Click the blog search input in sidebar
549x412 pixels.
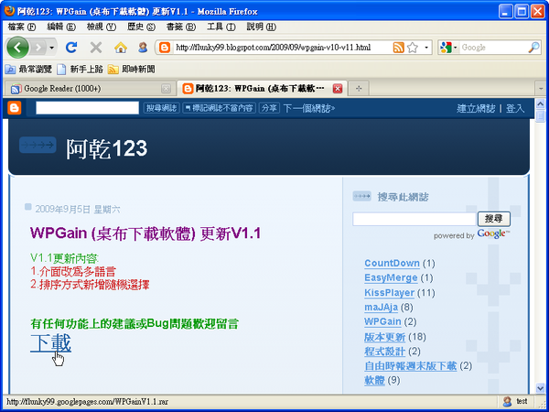414,219
